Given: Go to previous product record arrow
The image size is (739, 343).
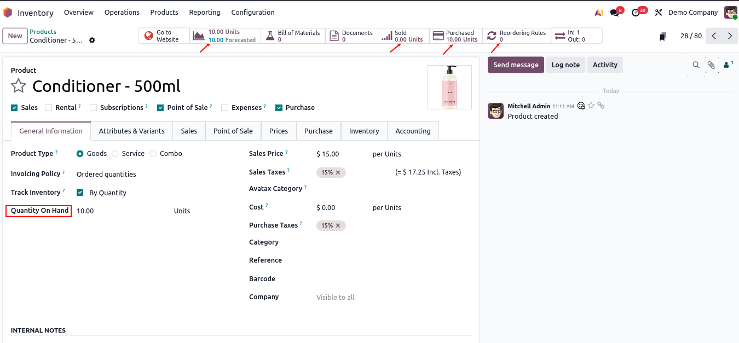Looking at the screenshot, I should [714, 36].
